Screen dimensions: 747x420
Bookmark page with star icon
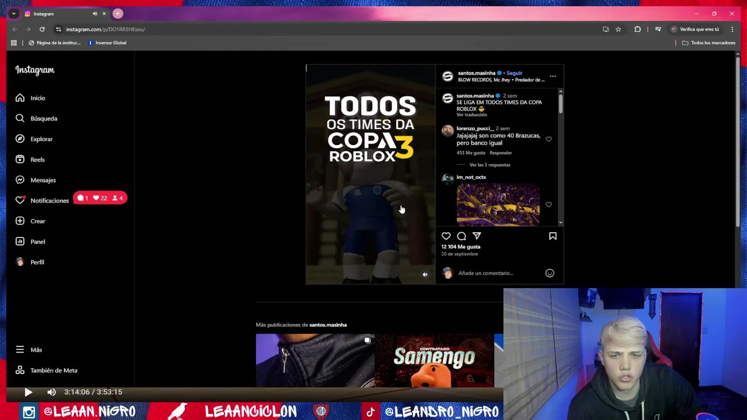point(618,29)
